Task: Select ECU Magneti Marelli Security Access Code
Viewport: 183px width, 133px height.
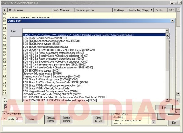Action: (x=94, y=91)
